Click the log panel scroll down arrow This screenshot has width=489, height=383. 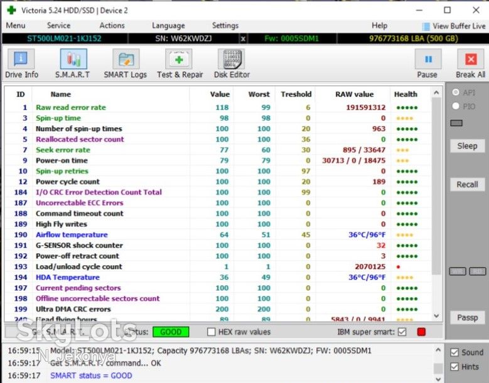(x=438, y=379)
